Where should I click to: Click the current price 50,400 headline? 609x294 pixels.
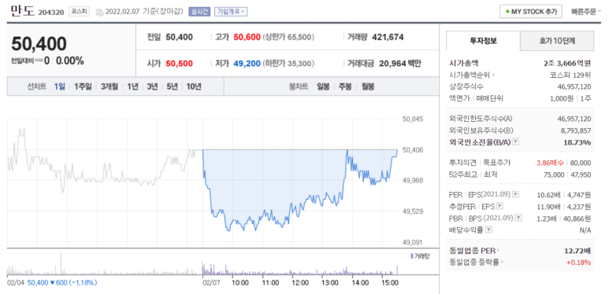click(x=39, y=44)
